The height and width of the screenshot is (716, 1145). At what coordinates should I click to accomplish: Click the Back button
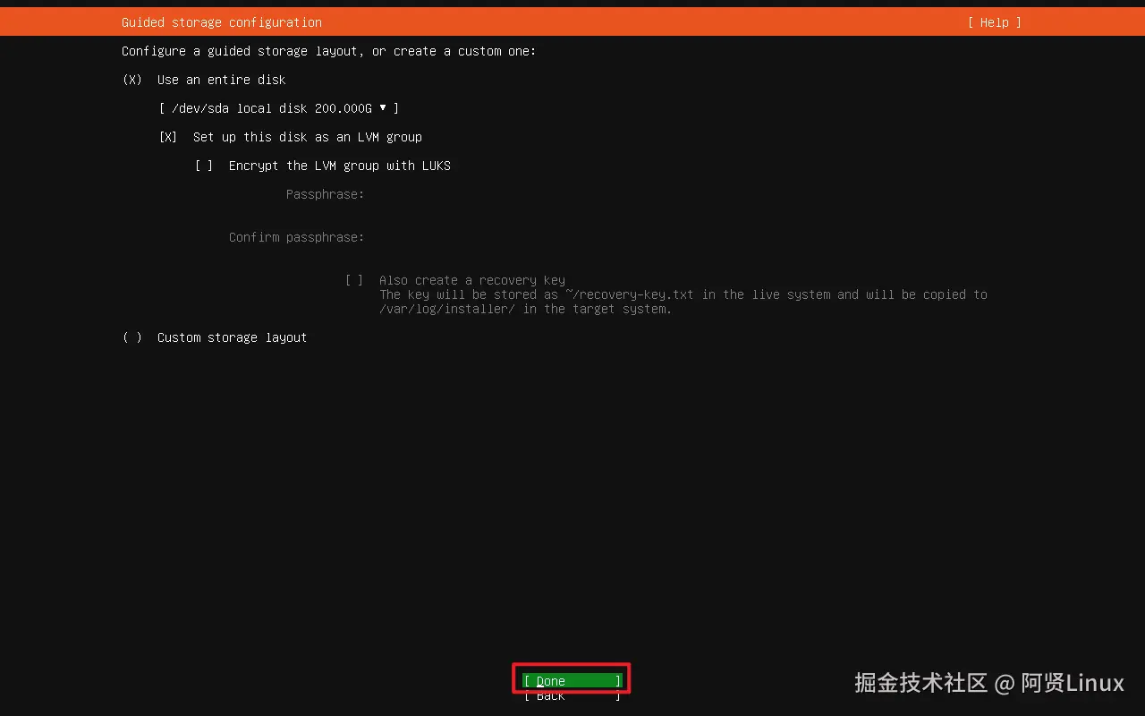point(572,695)
